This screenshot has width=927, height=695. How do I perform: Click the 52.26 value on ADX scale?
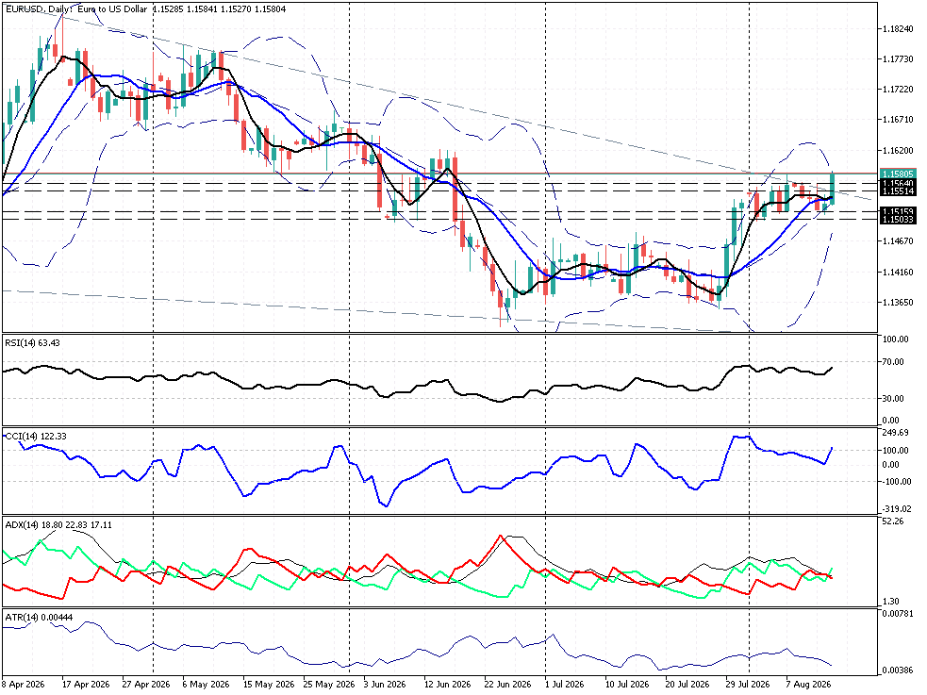(893, 521)
